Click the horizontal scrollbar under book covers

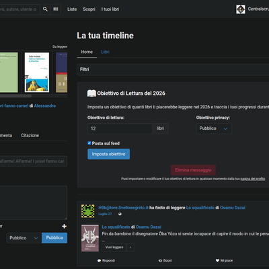(x=15, y=96)
